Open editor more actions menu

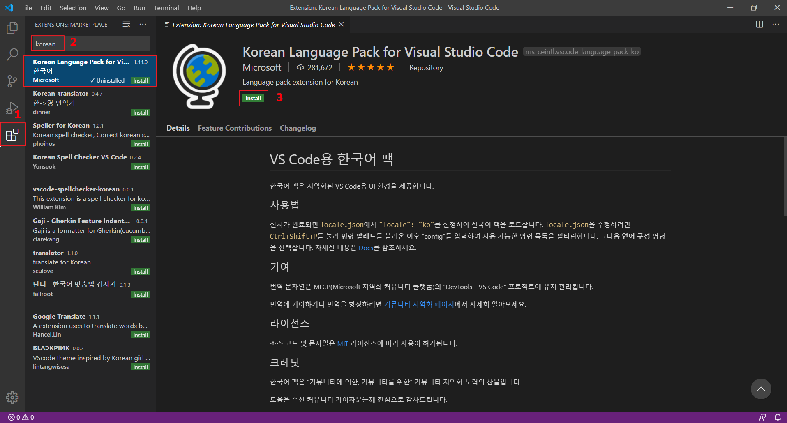[775, 24]
